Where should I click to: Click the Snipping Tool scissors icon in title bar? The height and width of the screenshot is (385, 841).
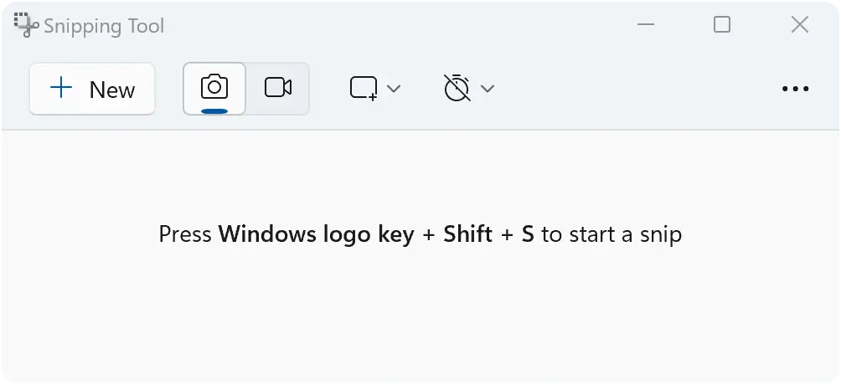pyautogui.click(x=26, y=24)
